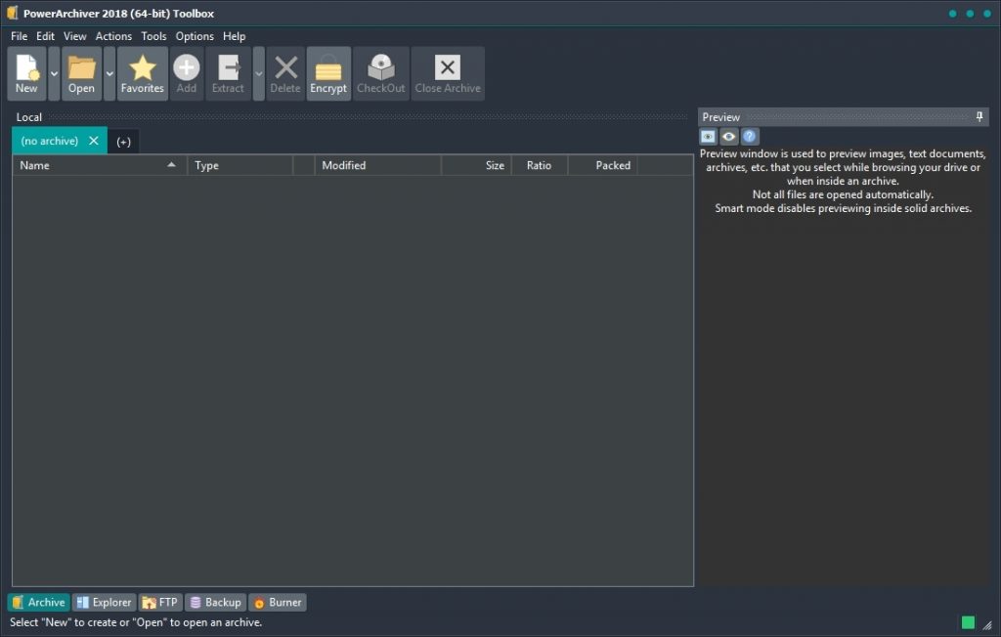Screen dimensions: 1001x637
Task: Sort the list by Packed column
Action: coord(602,165)
